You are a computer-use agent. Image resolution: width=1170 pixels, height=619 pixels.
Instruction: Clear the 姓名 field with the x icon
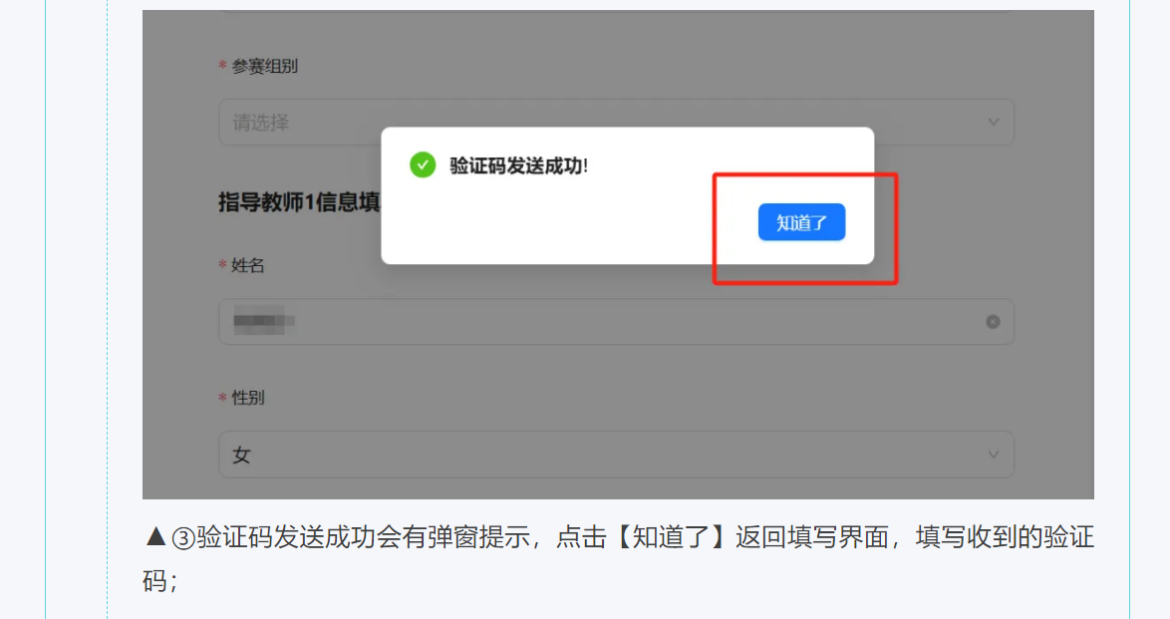[x=993, y=322]
